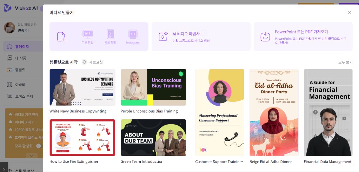Open White Navy Business Copywriting template thumbnail
The height and width of the screenshot is (172, 359).
click(82, 87)
